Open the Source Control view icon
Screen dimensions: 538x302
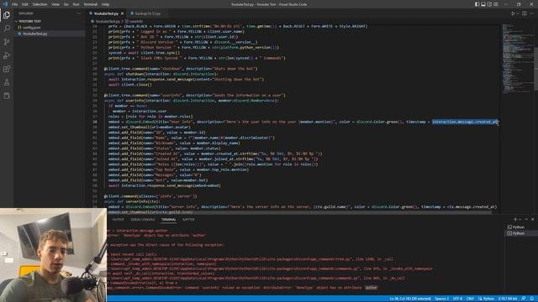coord(7,42)
